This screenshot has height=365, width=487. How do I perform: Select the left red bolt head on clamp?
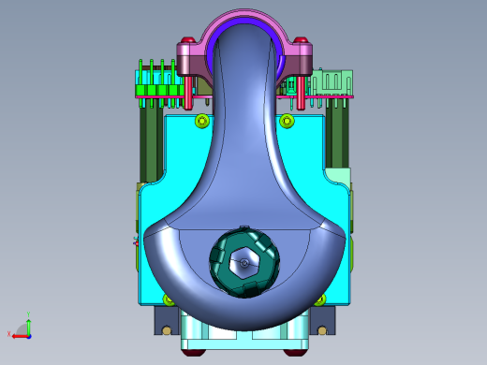[188, 40]
